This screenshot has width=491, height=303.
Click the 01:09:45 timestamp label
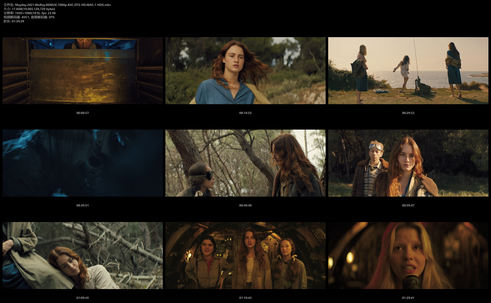(x=82, y=298)
